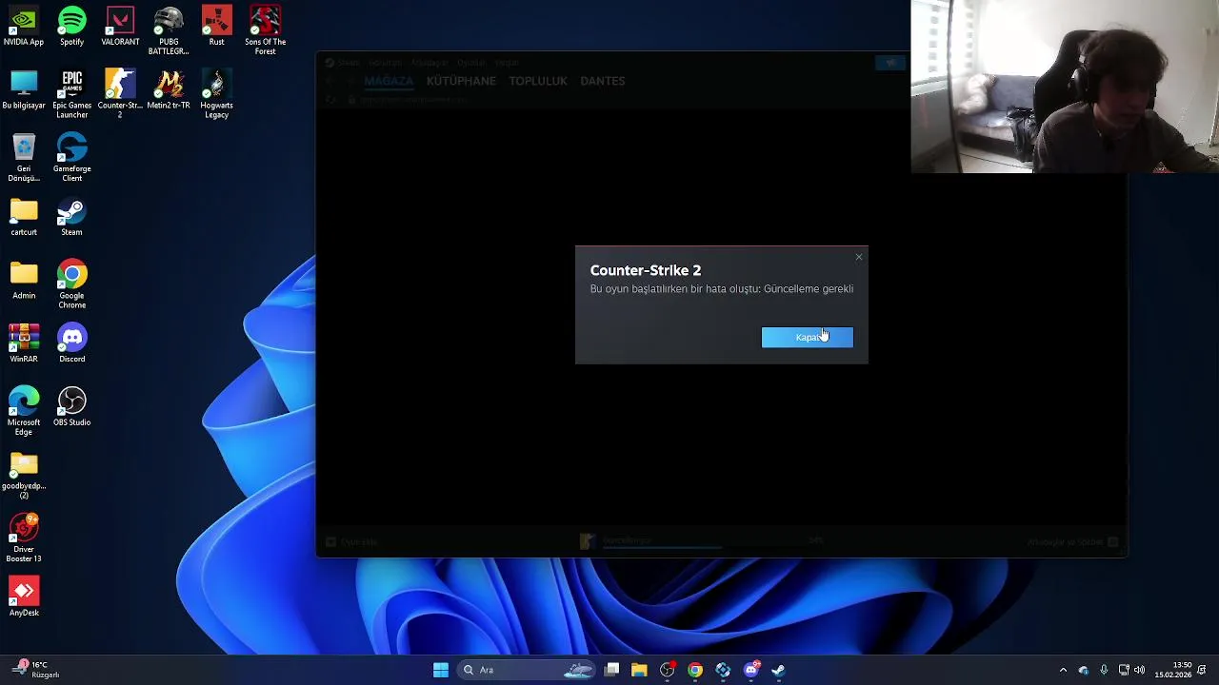
Task: Open the NVIDIA App desktop icon
Action: [x=24, y=27]
